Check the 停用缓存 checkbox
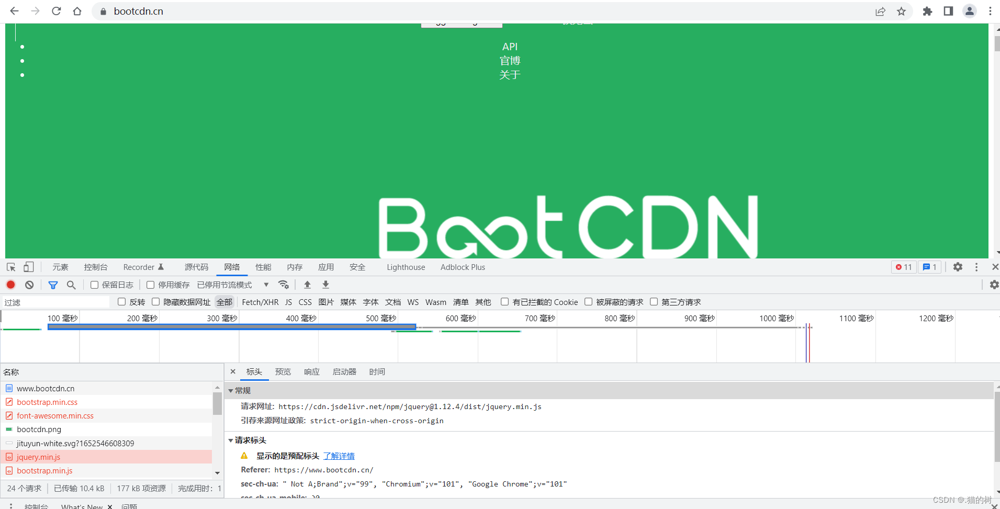1000x509 pixels. [151, 285]
